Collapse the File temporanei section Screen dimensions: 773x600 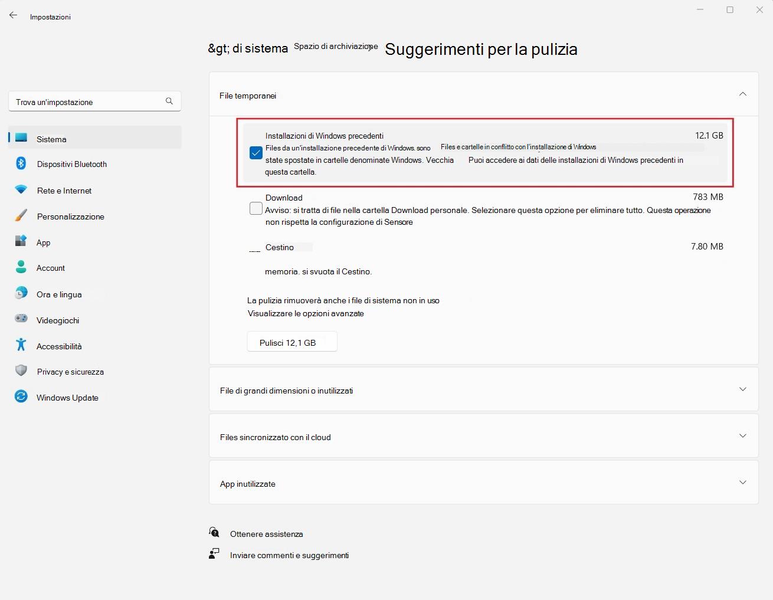tap(743, 94)
